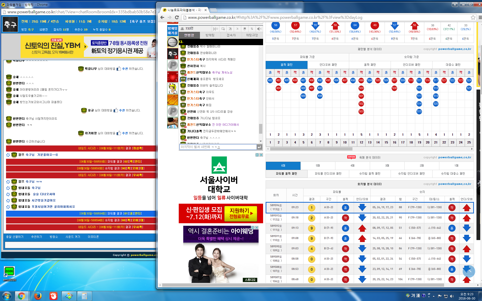
Task: Click the chat message input field in front window
Action: (218, 147)
